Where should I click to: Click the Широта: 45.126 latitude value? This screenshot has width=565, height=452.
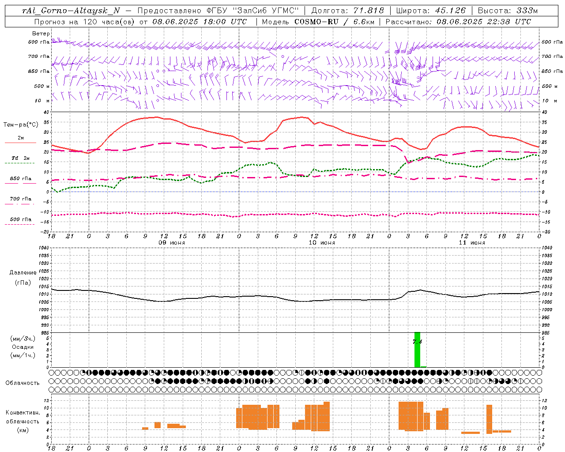(x=431, y=11)
